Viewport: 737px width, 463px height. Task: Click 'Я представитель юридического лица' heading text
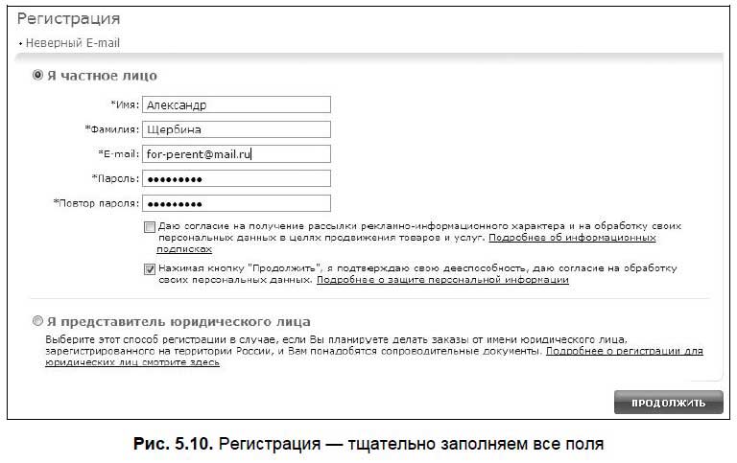pos(178,322)
